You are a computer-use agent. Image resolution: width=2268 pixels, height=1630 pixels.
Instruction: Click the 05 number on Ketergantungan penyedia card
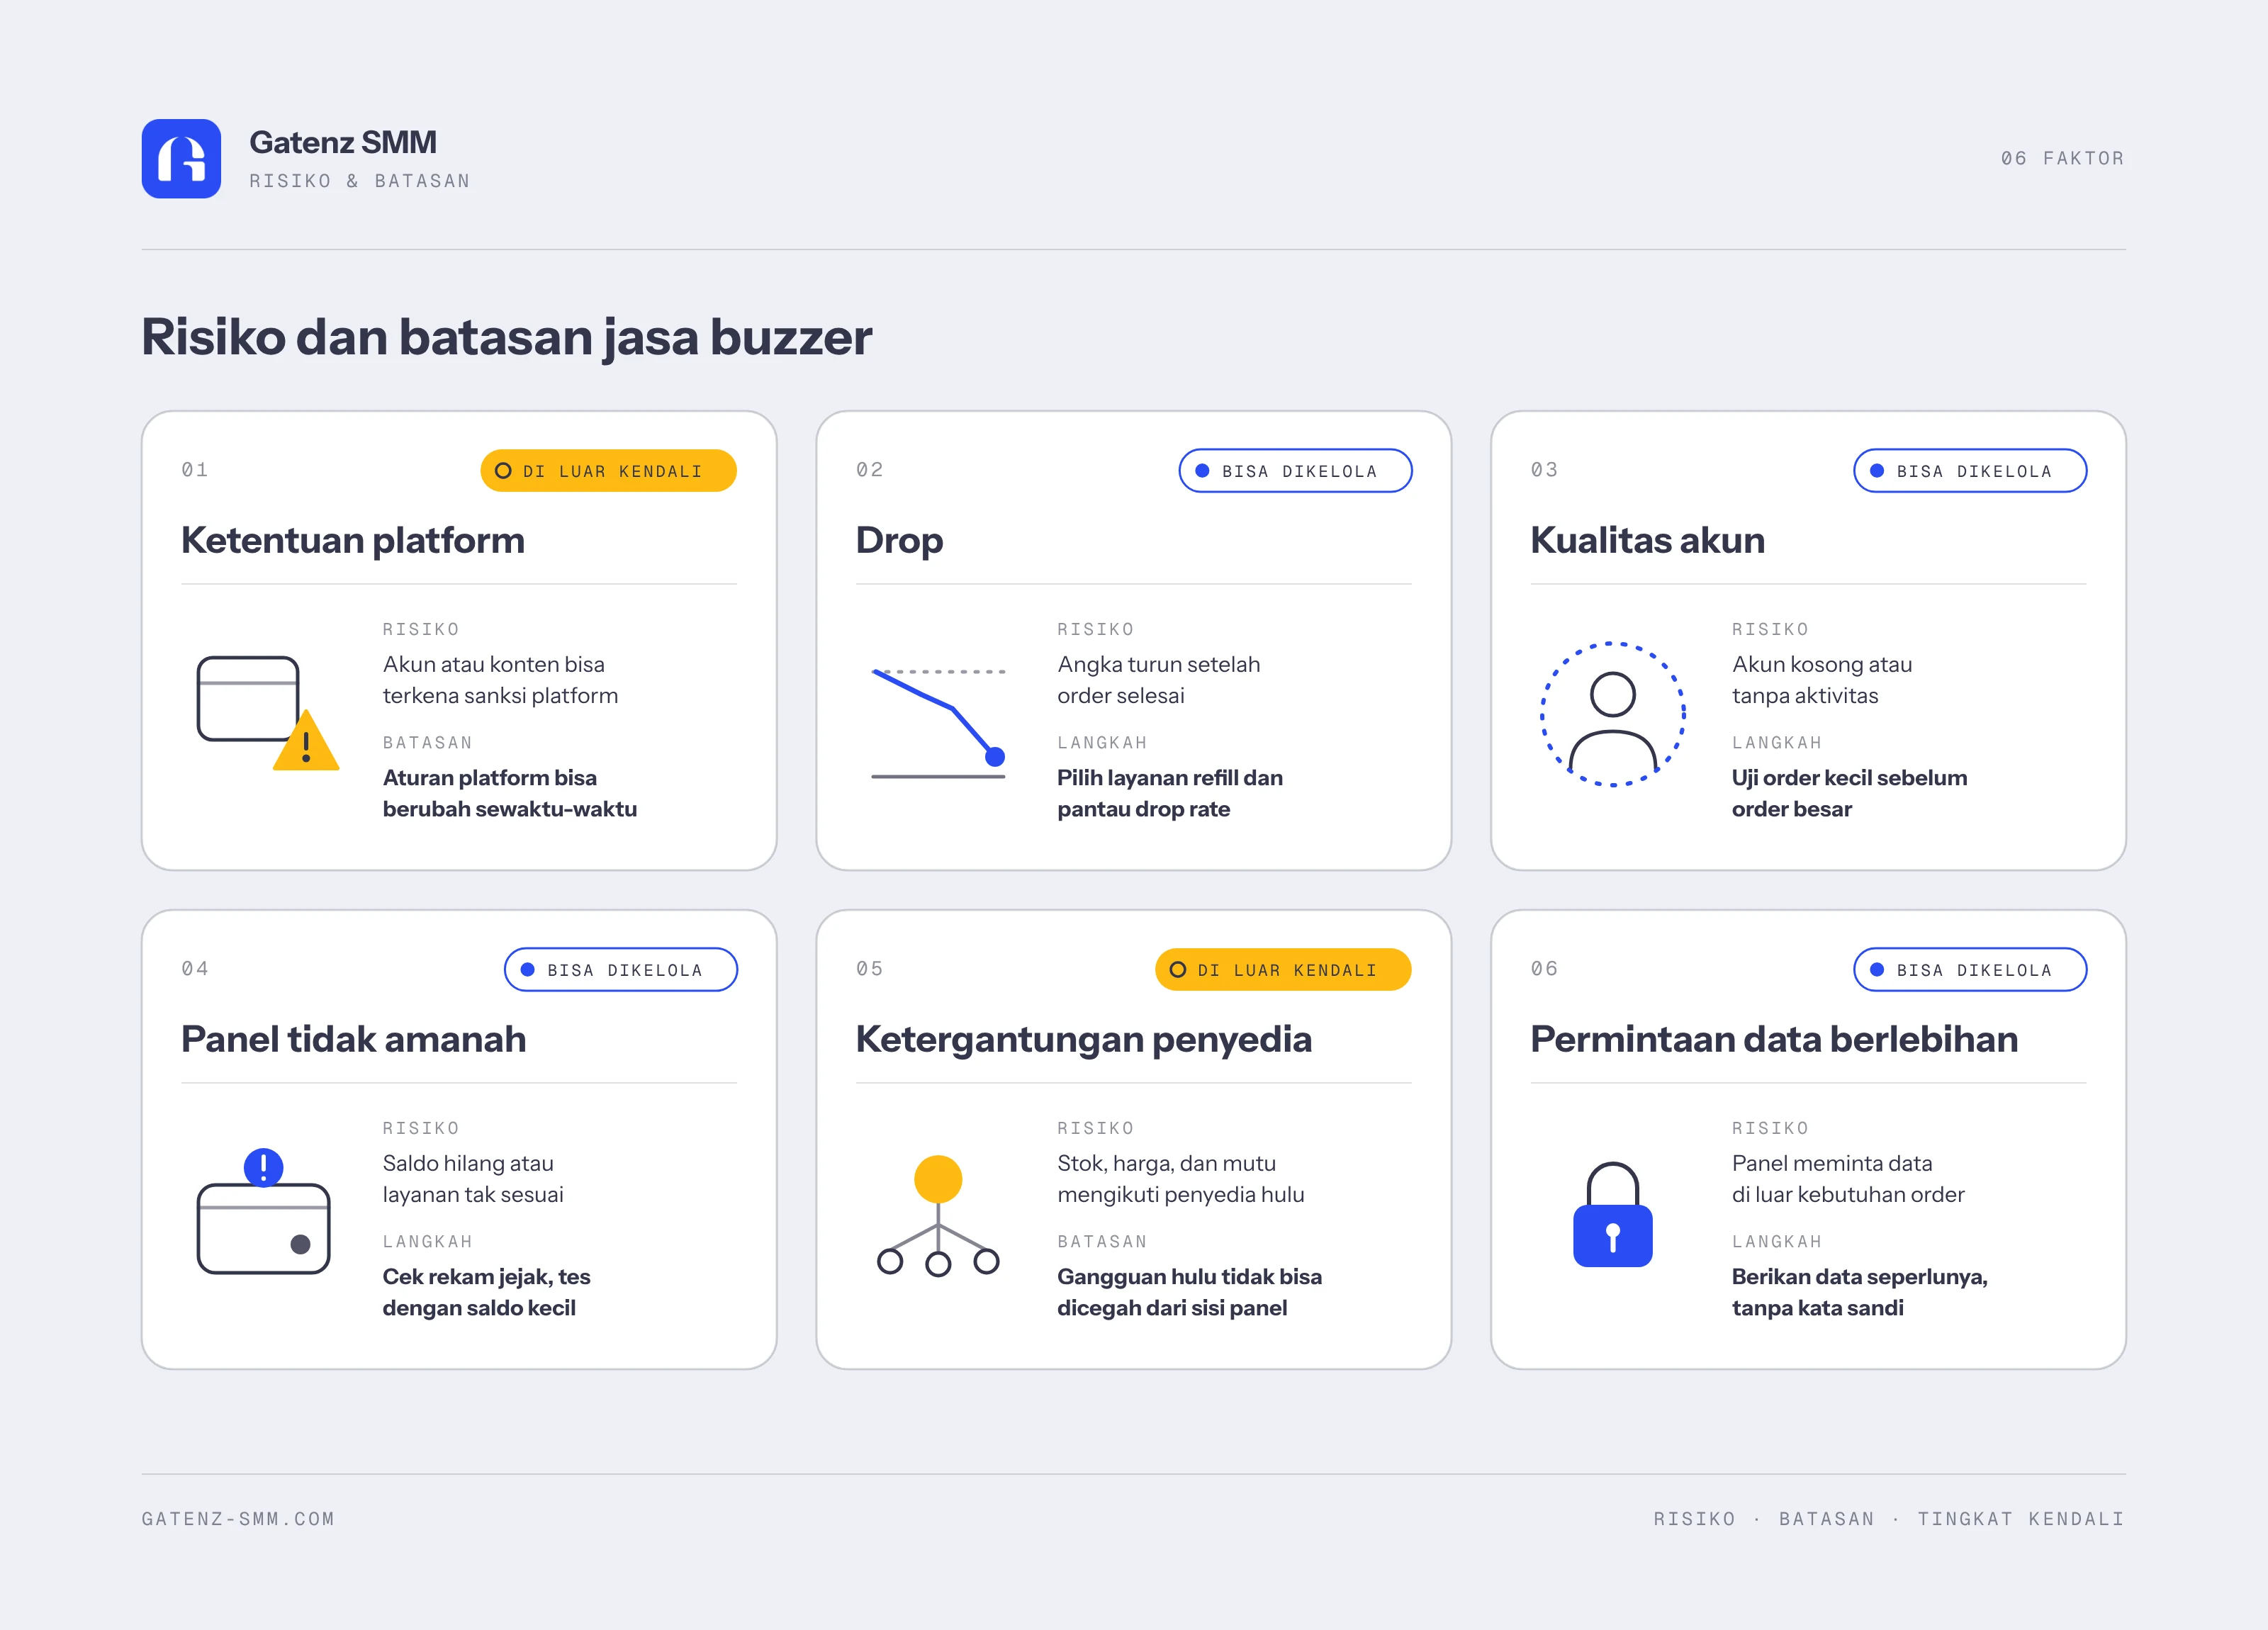(870, 968)
